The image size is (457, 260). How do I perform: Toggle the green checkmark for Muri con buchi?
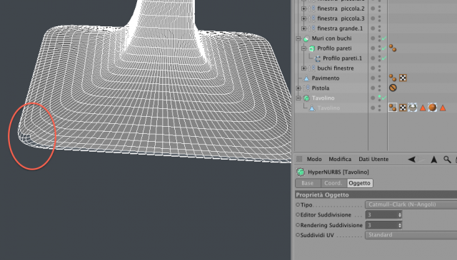pyautogui.click(x=384, y=38)
